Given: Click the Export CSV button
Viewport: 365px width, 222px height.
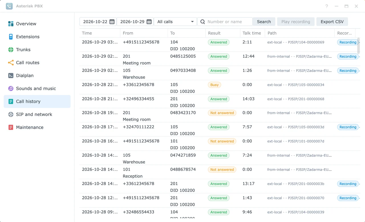Looking at the screenshot, I should point(332,22).
